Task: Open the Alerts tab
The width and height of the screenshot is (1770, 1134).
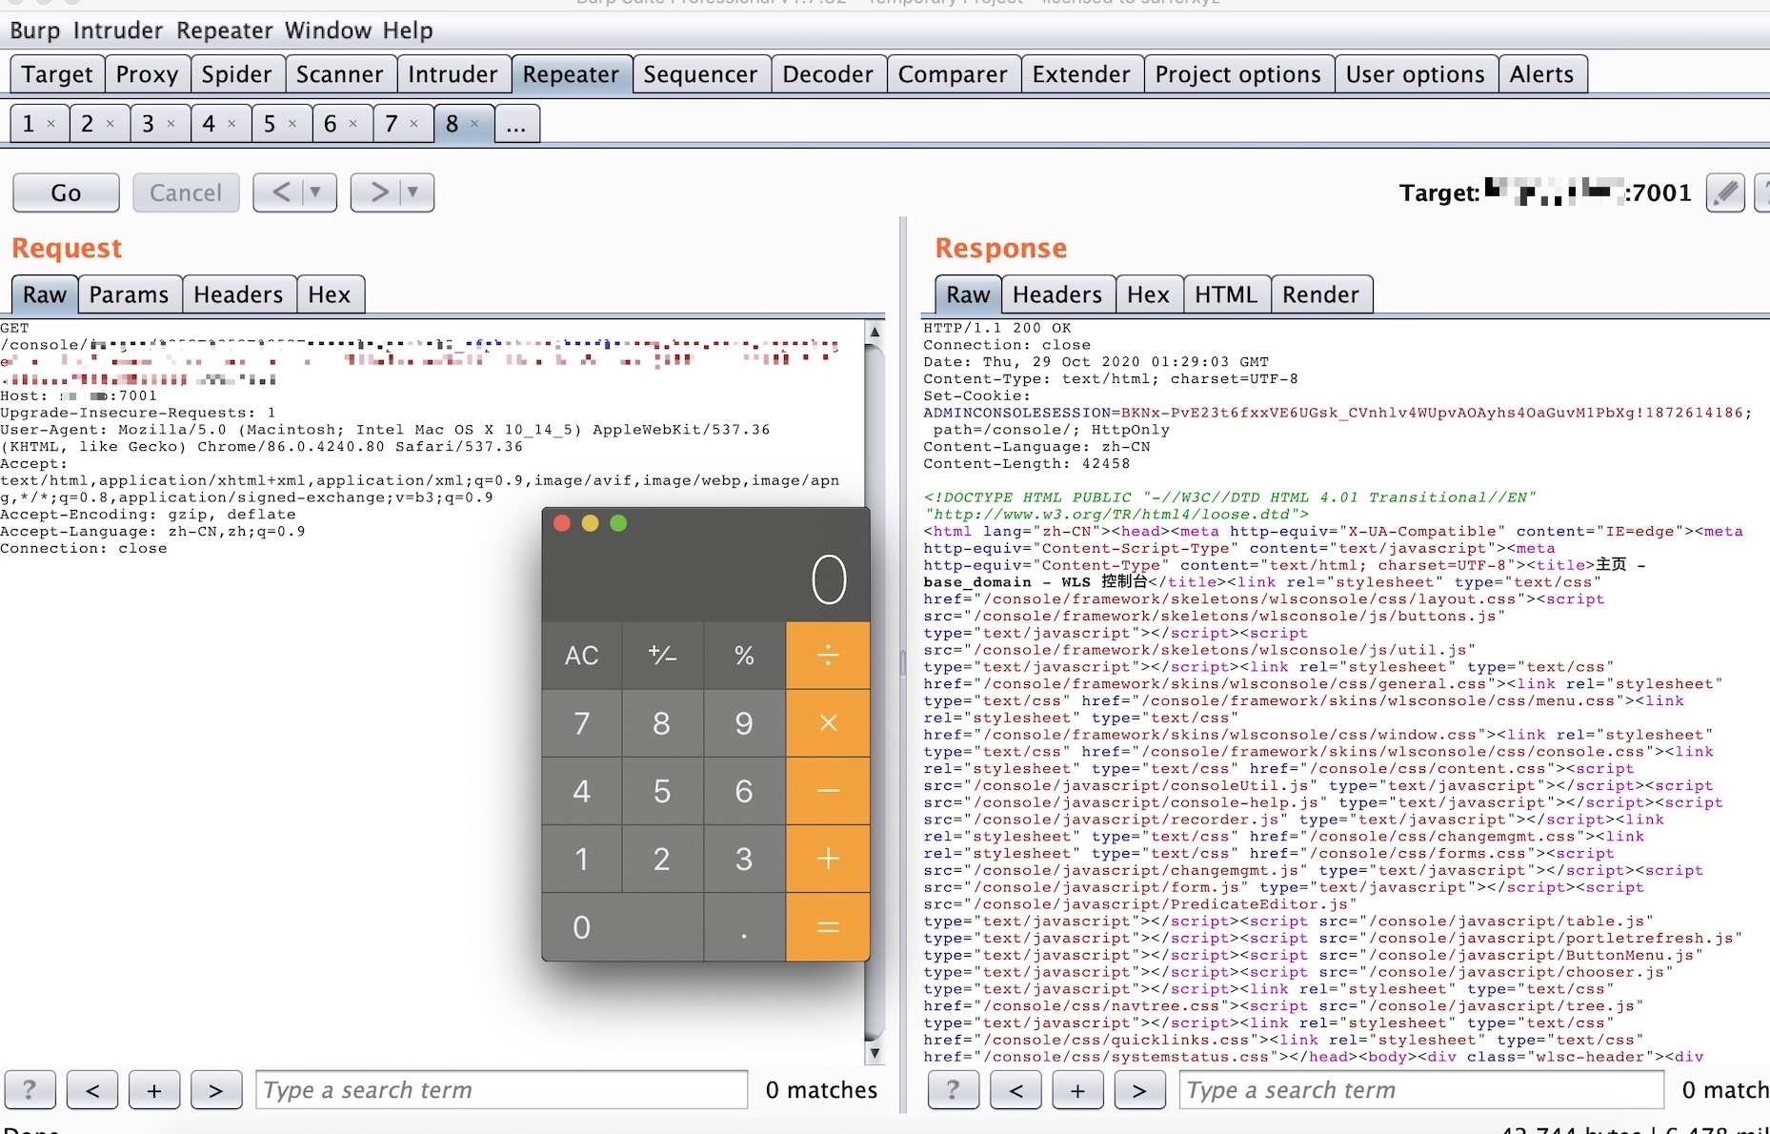Action: [1541, 74]
